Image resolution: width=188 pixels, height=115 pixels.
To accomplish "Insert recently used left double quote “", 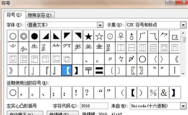I will click(99, 93).
